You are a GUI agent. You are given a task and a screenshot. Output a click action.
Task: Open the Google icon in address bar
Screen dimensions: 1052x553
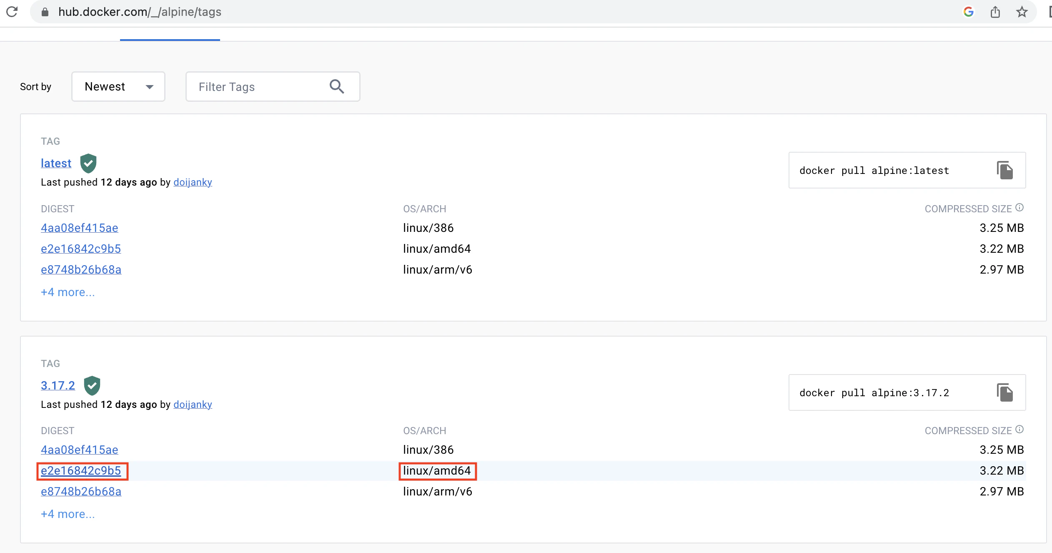tap(968, 12)
